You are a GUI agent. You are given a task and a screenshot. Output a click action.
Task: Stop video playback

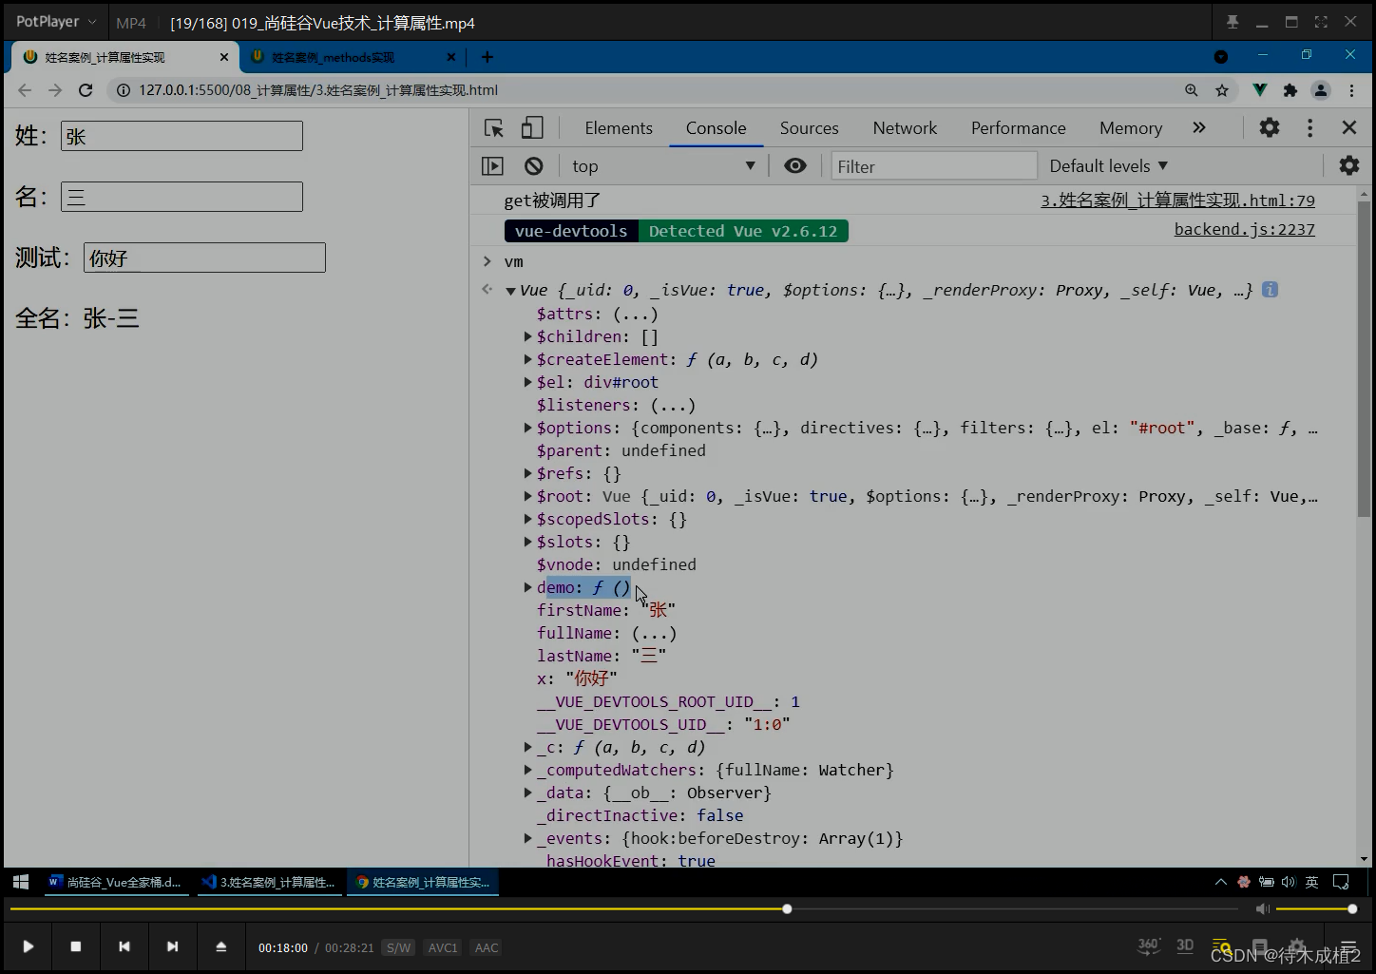coord(76,946)
